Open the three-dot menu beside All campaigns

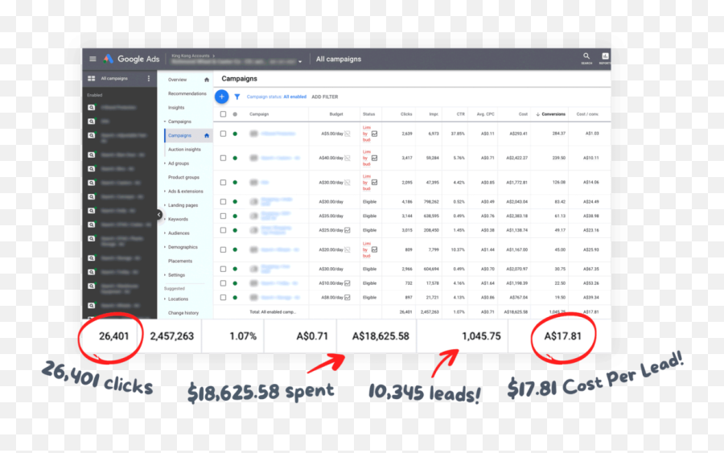coord(149,79)
